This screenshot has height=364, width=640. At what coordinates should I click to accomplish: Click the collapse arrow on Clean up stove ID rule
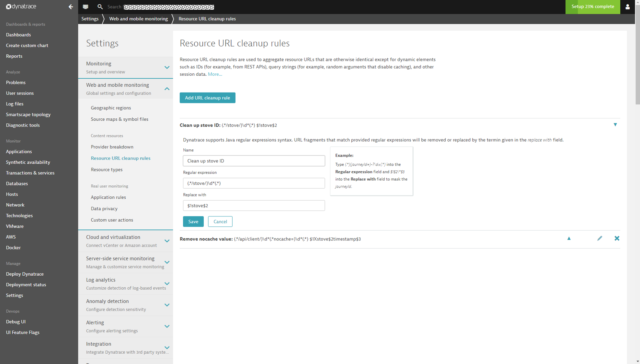[x=615, y=125]
